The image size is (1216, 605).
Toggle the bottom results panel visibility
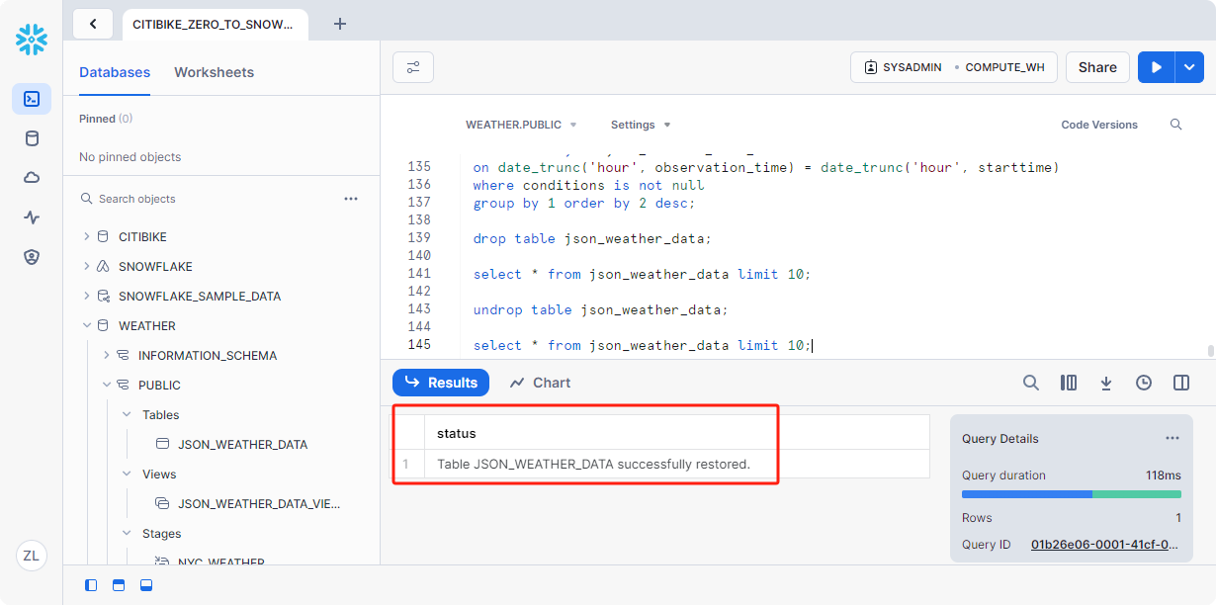tap(146, 585)
